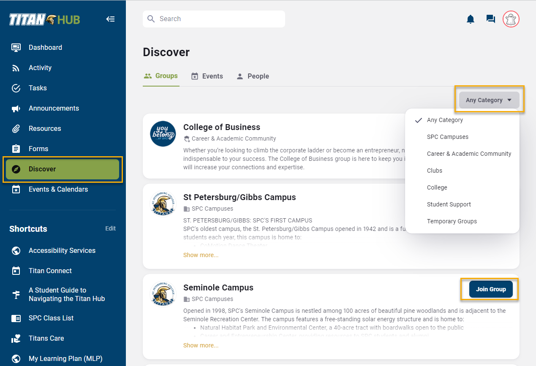Click the Accessibility Services globe icon
536x366 pixels.
pyautogui.click(x=16, y=250)
